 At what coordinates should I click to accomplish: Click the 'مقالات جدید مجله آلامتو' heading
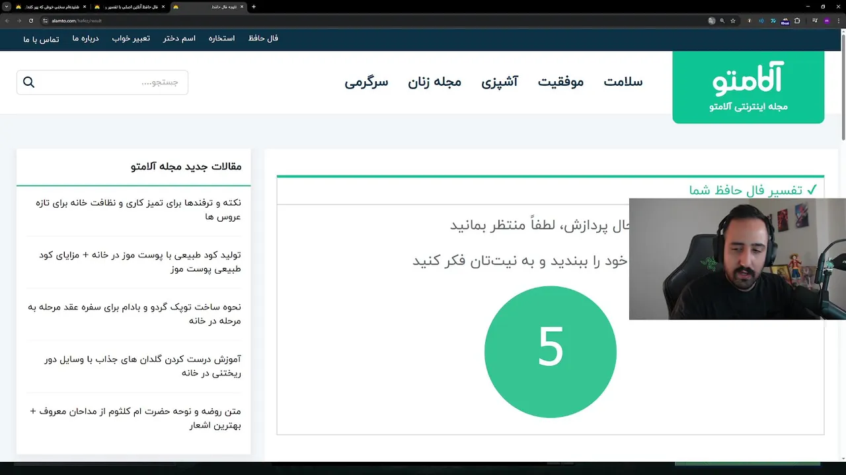186,166
